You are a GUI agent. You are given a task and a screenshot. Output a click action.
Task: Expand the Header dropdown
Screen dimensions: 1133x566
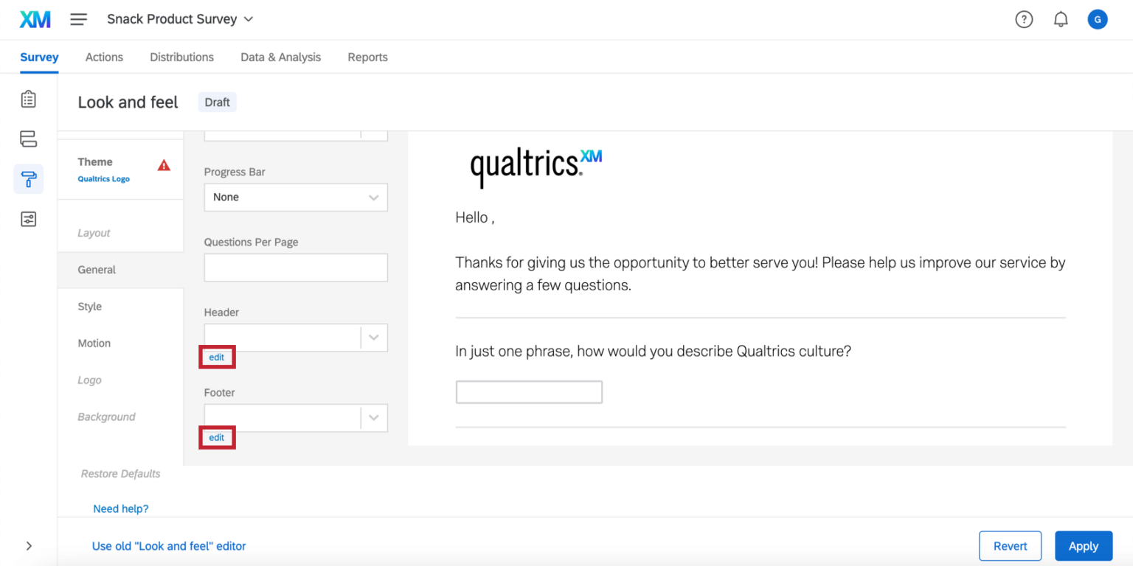(373, 338)
